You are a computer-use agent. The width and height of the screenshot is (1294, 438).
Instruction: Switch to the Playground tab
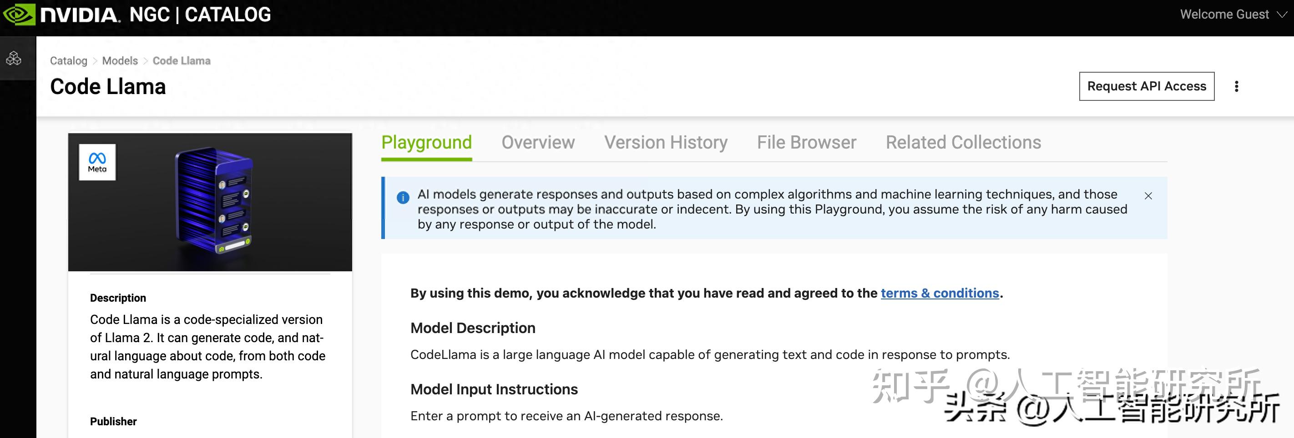click(426, 143)
